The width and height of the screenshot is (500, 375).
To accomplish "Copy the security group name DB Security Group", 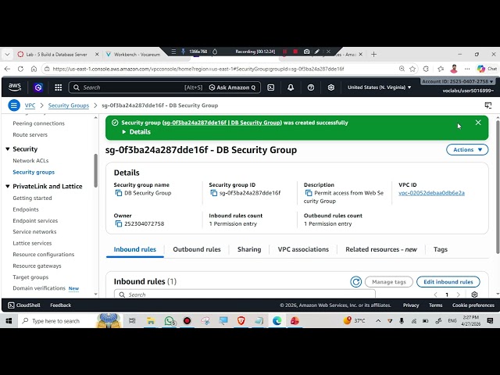I will point(118,193).
